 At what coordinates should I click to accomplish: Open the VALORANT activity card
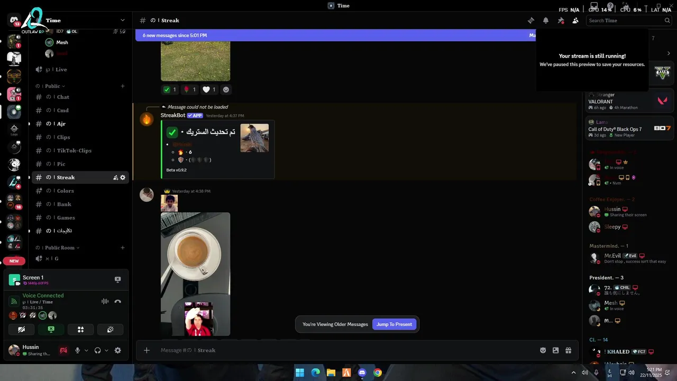(629, 101)
